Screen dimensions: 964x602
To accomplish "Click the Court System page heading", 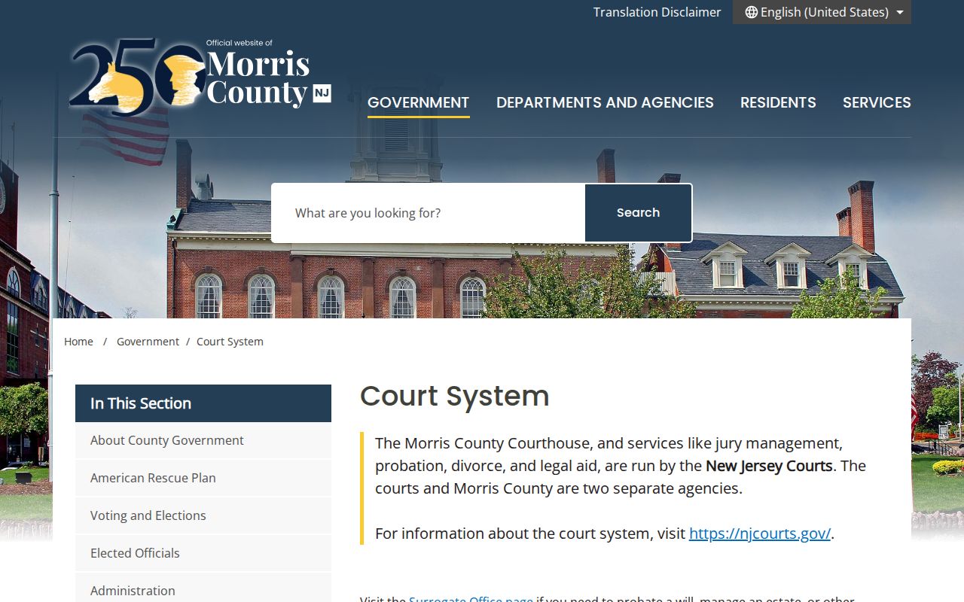I will [x=455, y=397].
